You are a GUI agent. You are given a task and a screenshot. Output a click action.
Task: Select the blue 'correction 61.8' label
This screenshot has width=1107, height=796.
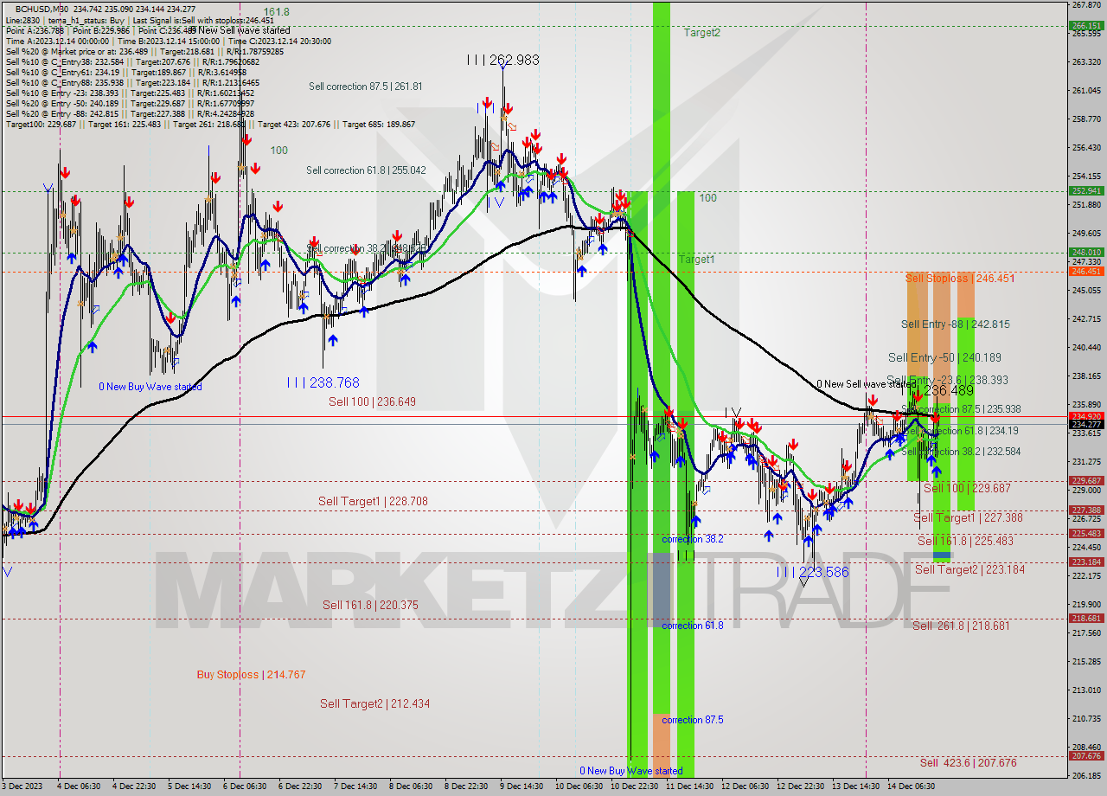click(692, 626)
